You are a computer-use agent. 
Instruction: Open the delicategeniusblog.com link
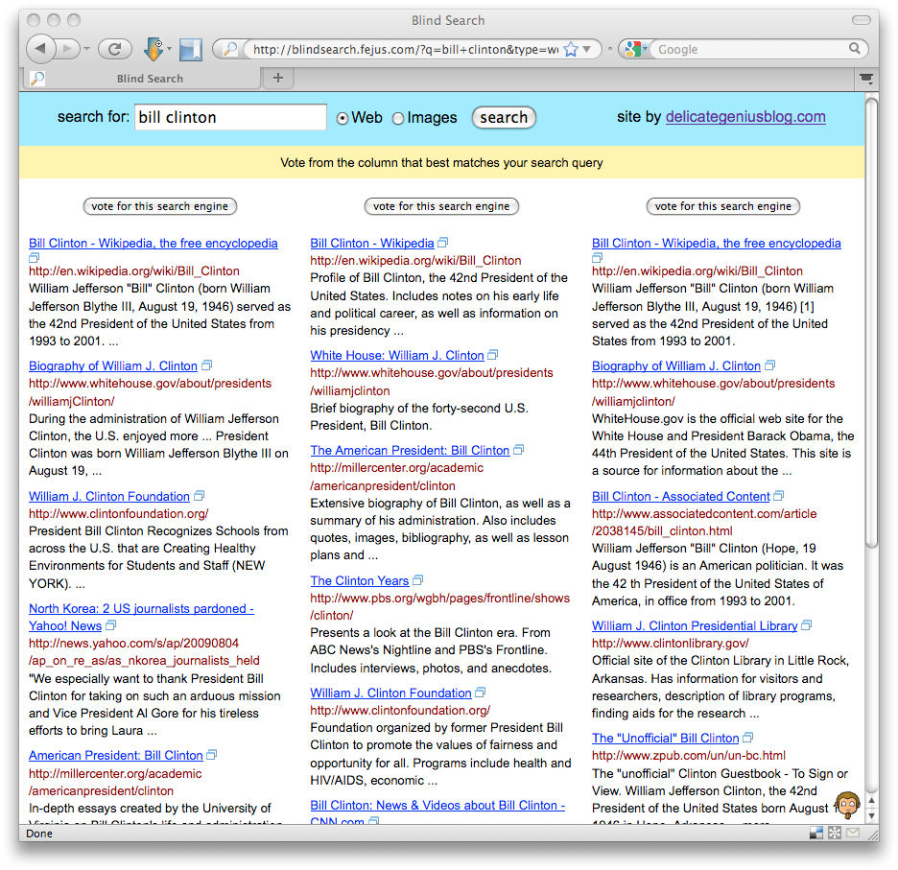(744, 117)
